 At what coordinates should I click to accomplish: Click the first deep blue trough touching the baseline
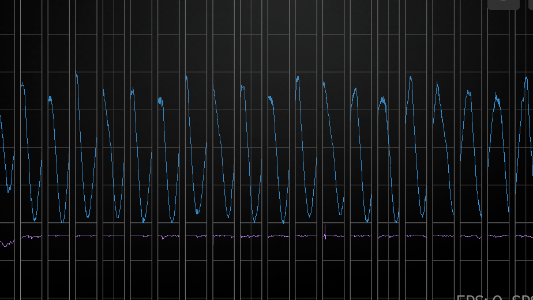click(x=35, y=220)
